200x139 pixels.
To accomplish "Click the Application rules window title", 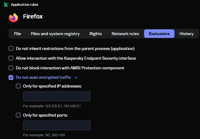I will (x=25, y=5).
